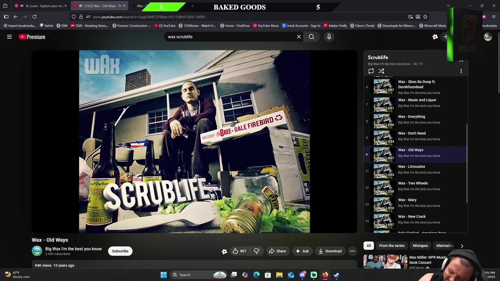This screenshot has height=281, width=500.
Task: Open Microsoft Store from the taskbar
Action: (268, 275)
